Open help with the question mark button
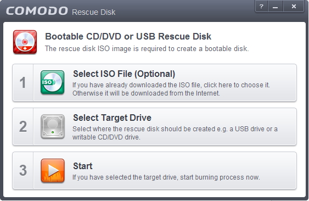The image size is (309, 201). [x=261, y=7]
